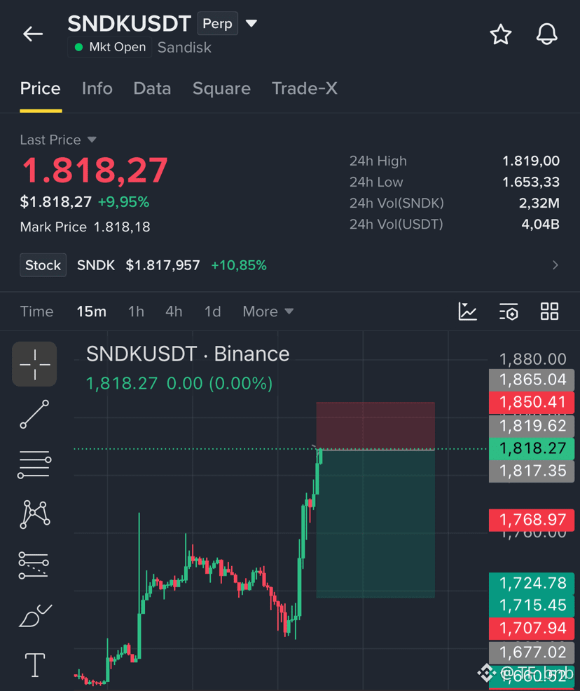Click the green take-profit zone on chart
This screenshot has width=580, height=691.
(375, 524)
